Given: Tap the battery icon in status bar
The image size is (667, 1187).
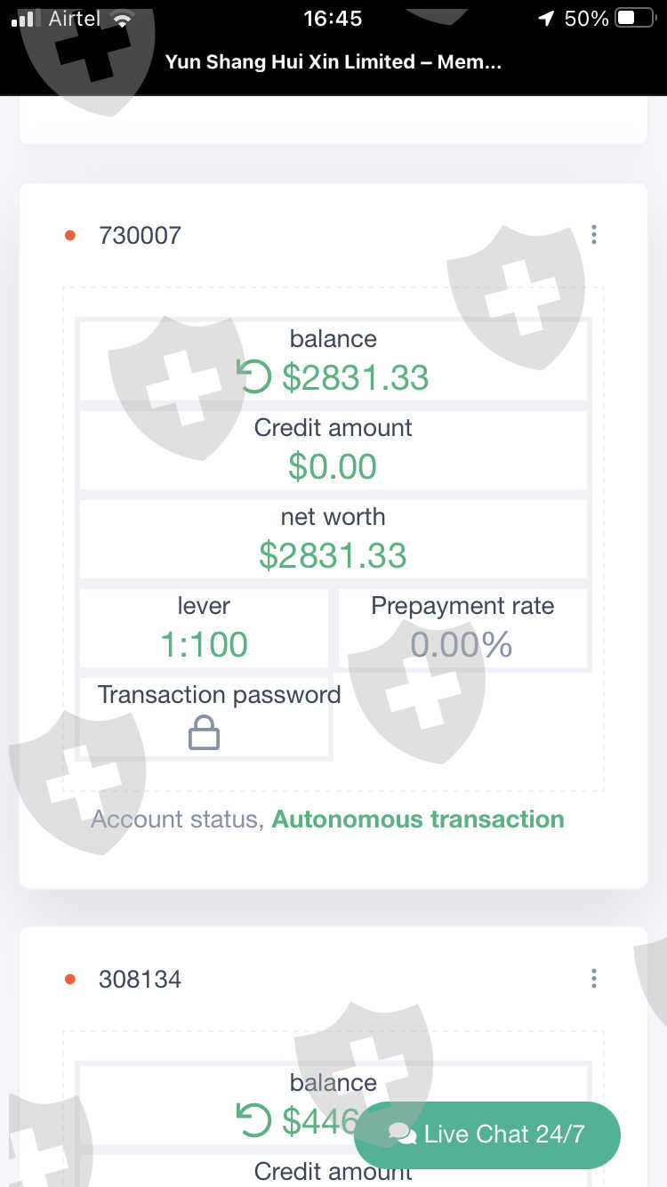Looking at the screenshot, I should click(x=635, y=19).
